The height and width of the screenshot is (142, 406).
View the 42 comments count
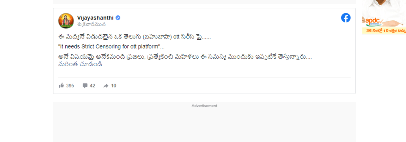(x=92, y=86)
